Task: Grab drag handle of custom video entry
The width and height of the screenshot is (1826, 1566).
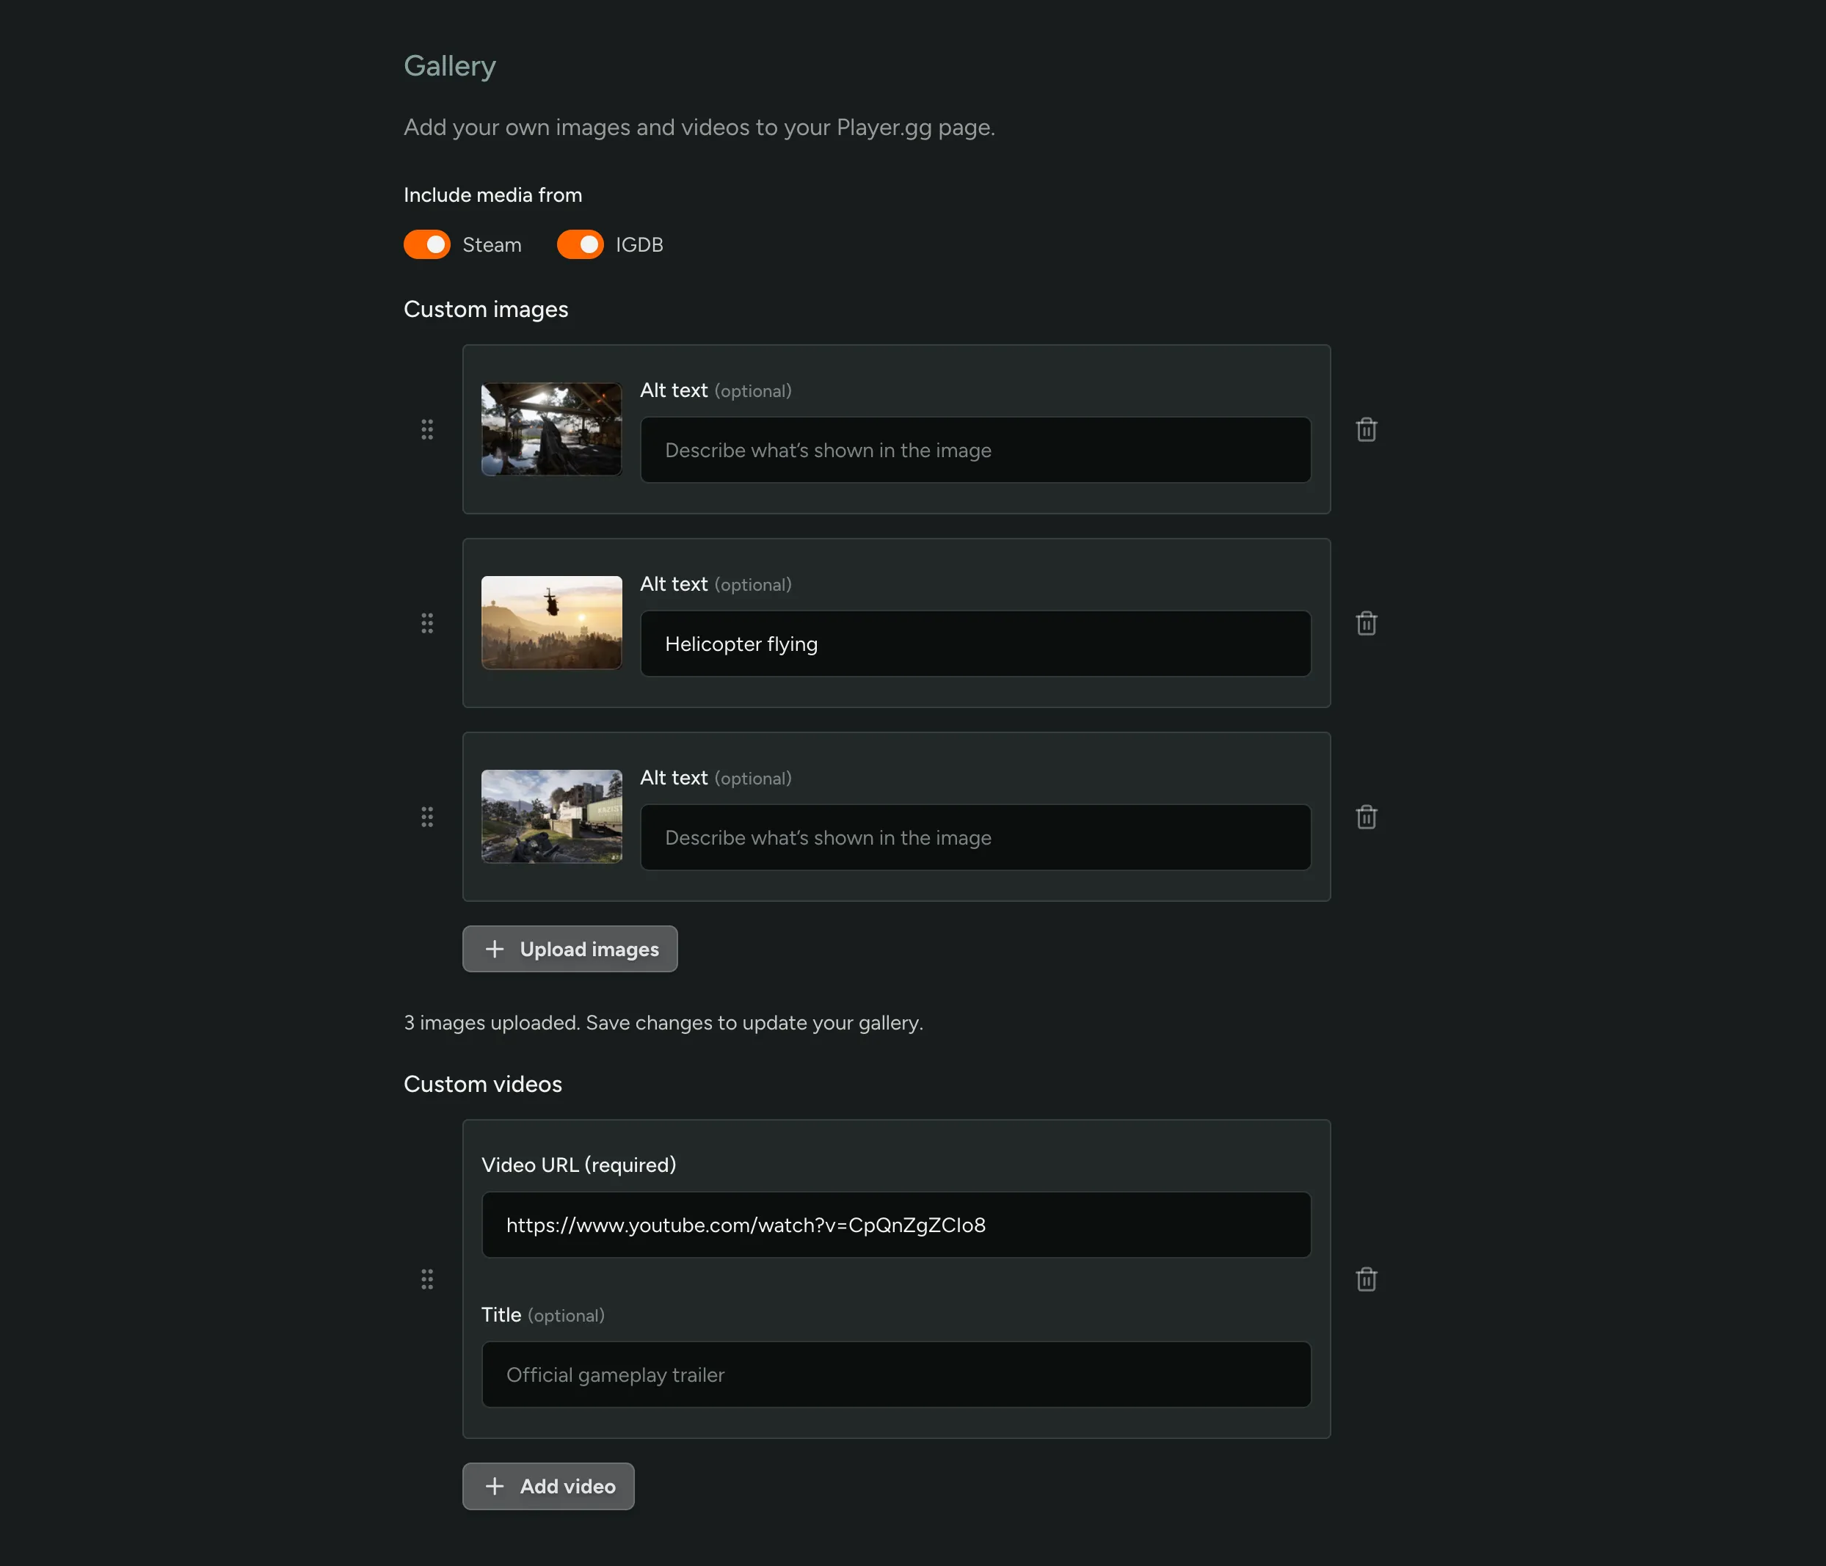Action: (427, 1279)
